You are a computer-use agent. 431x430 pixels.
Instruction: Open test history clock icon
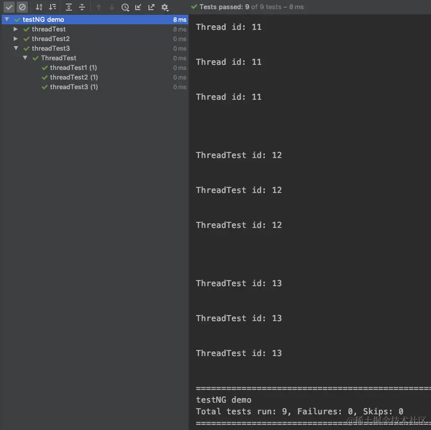click(x=125, y=7)
